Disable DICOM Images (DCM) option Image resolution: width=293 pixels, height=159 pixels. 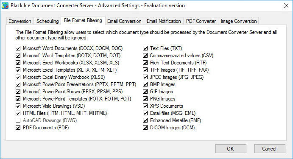(x=145, y=128)
